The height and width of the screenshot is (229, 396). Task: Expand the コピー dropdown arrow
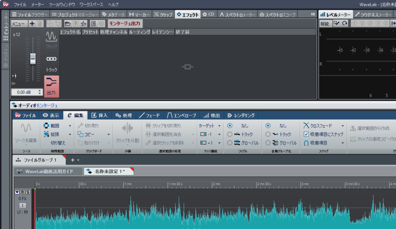[x=109, y=134]
